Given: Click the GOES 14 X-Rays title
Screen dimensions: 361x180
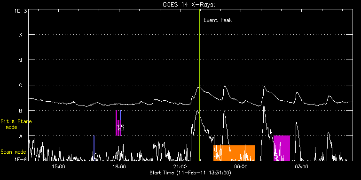Looking at the screenshot, I should coord(189,5).
